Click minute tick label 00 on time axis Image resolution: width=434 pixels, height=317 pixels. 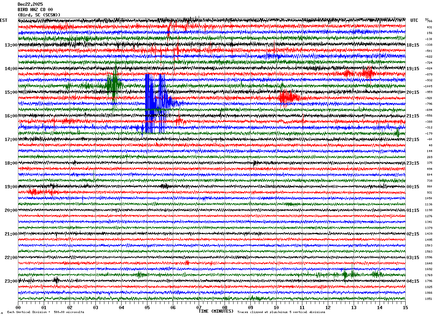point(18,307)
